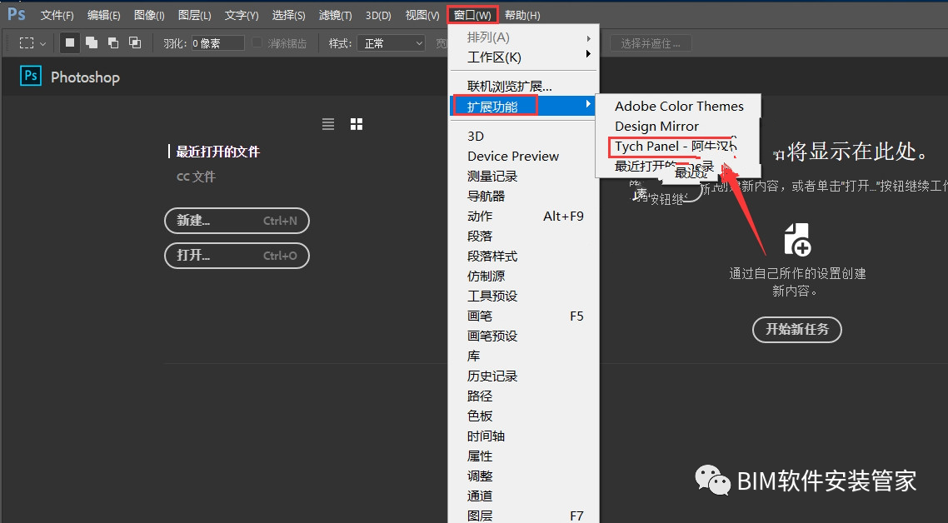
Task: Click the new document plus icon
Action: 797,240
